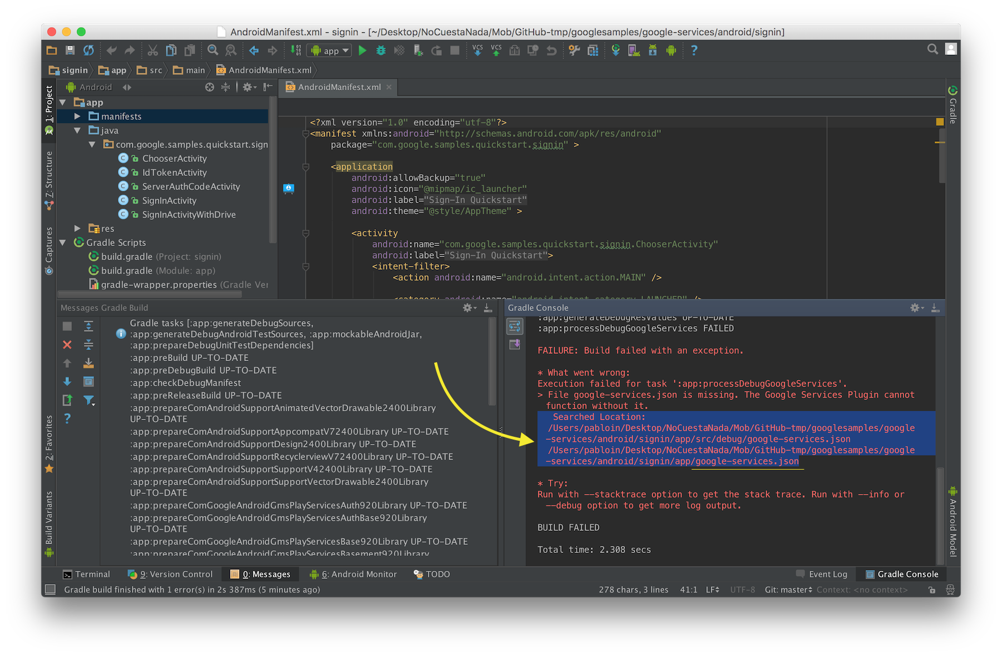Image resolution: width=1002 pixels, height=656 pixels.
Task: Open the Android Monitor tab
Action: coord(353,574)
